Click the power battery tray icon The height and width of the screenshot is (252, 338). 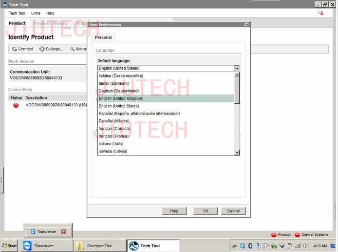pos(290,246)
